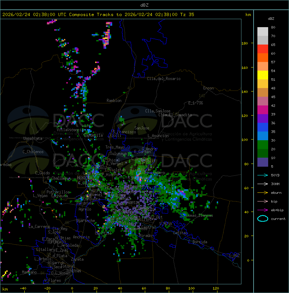Click the 'Clla.SanJose' map label
The height and width of the screenshot is (293, 289).
tap(158, 111)
